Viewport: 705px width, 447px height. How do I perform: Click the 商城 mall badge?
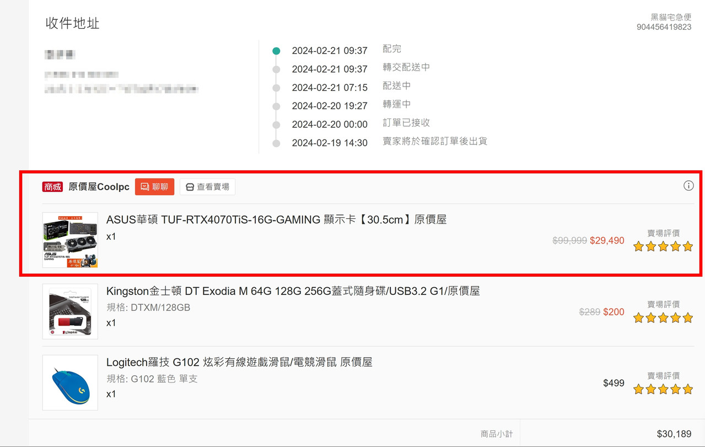click(52, 187)
